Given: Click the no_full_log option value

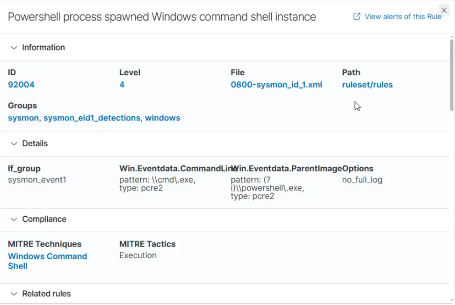Looking at the screenshot, I should [x=362, y=180].
